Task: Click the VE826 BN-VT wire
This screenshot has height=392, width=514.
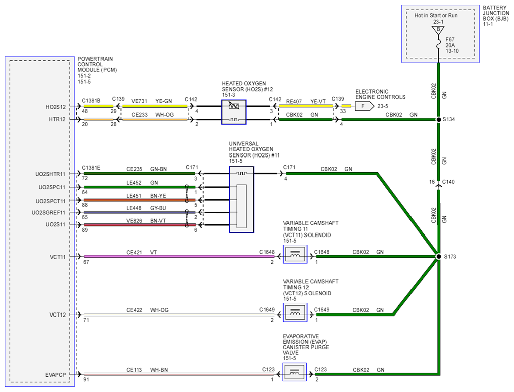Action: (140, 225)
